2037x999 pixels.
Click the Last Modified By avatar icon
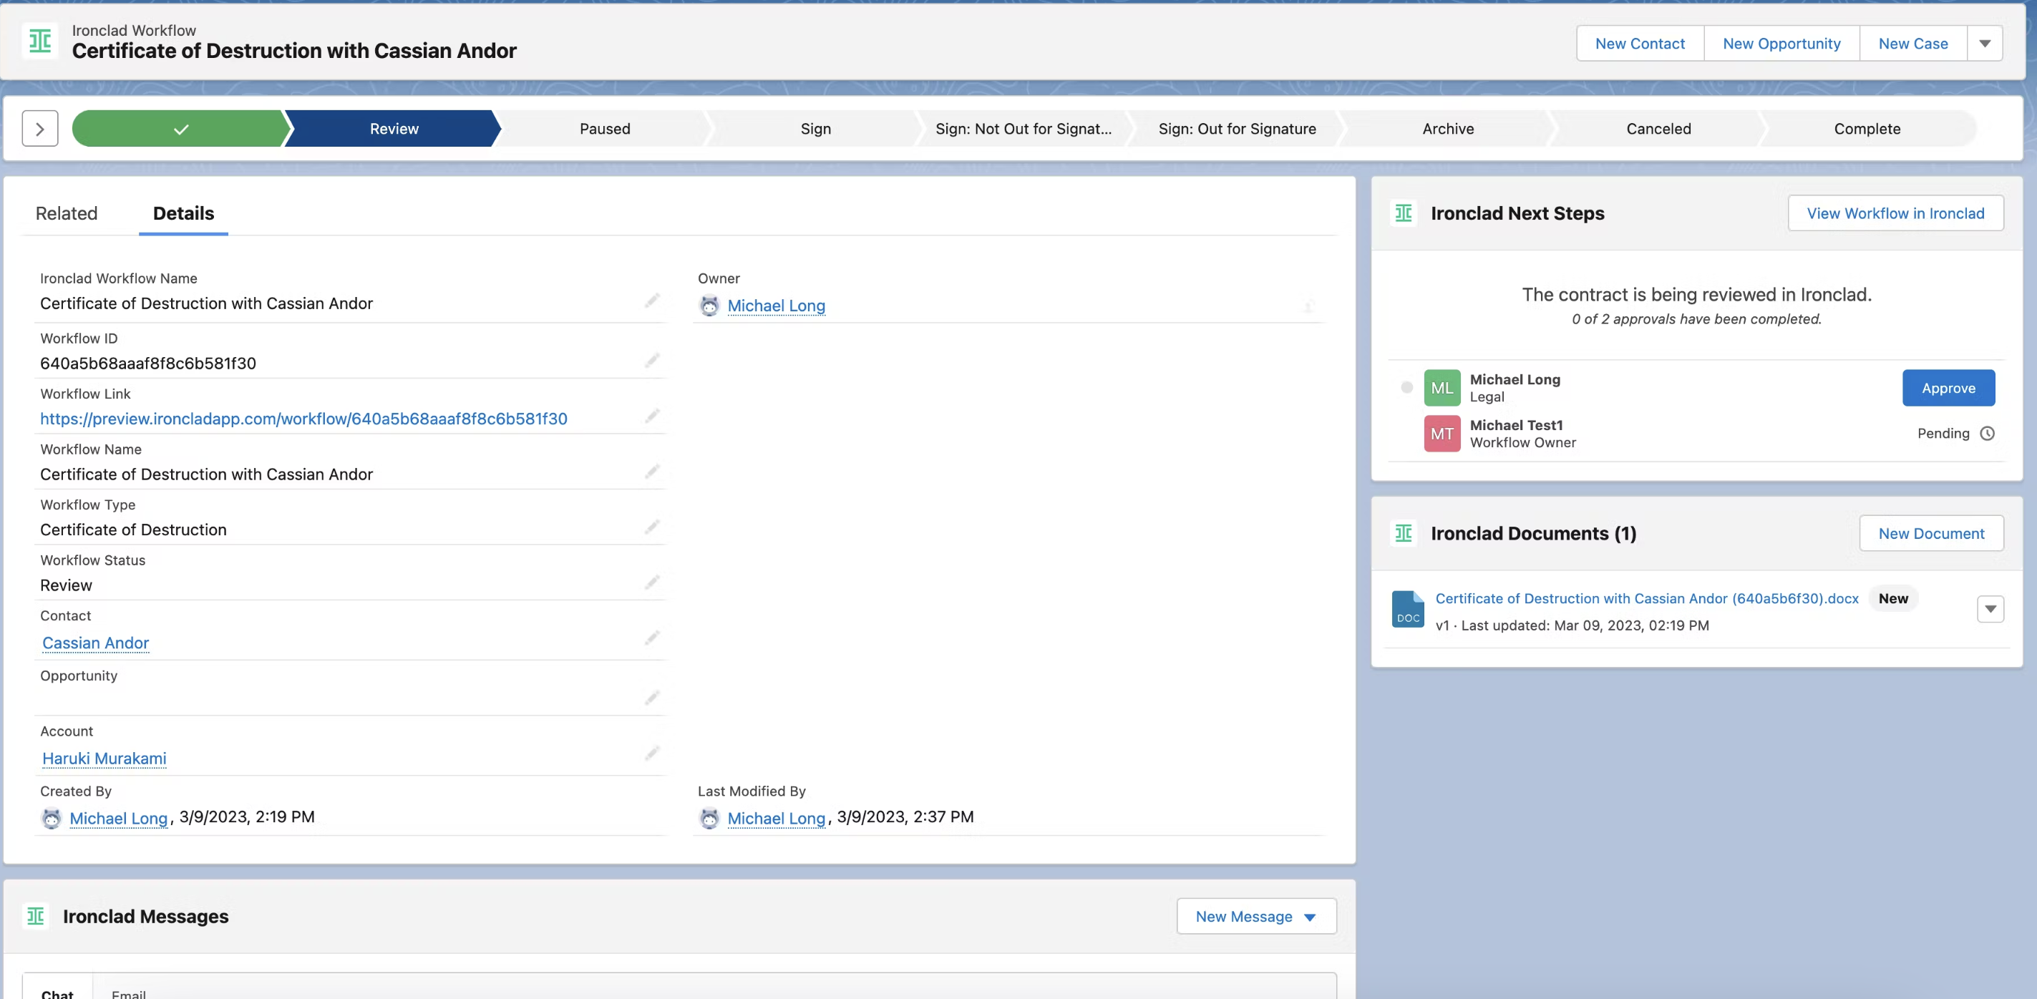pos(709,818)
